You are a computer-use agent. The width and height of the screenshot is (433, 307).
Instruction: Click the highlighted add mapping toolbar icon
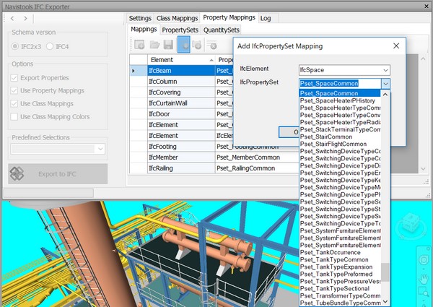tap(184, 46)
